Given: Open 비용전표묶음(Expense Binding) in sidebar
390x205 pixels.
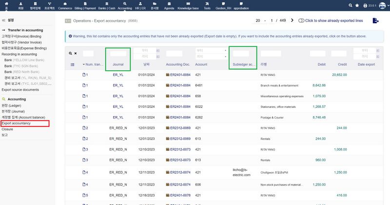Looking at the screenshot, I should 24,48.
